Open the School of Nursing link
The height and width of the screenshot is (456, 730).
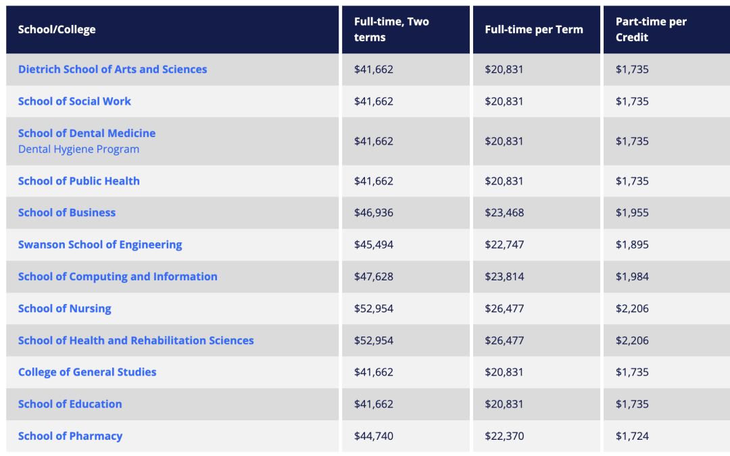tap(64, 309)
